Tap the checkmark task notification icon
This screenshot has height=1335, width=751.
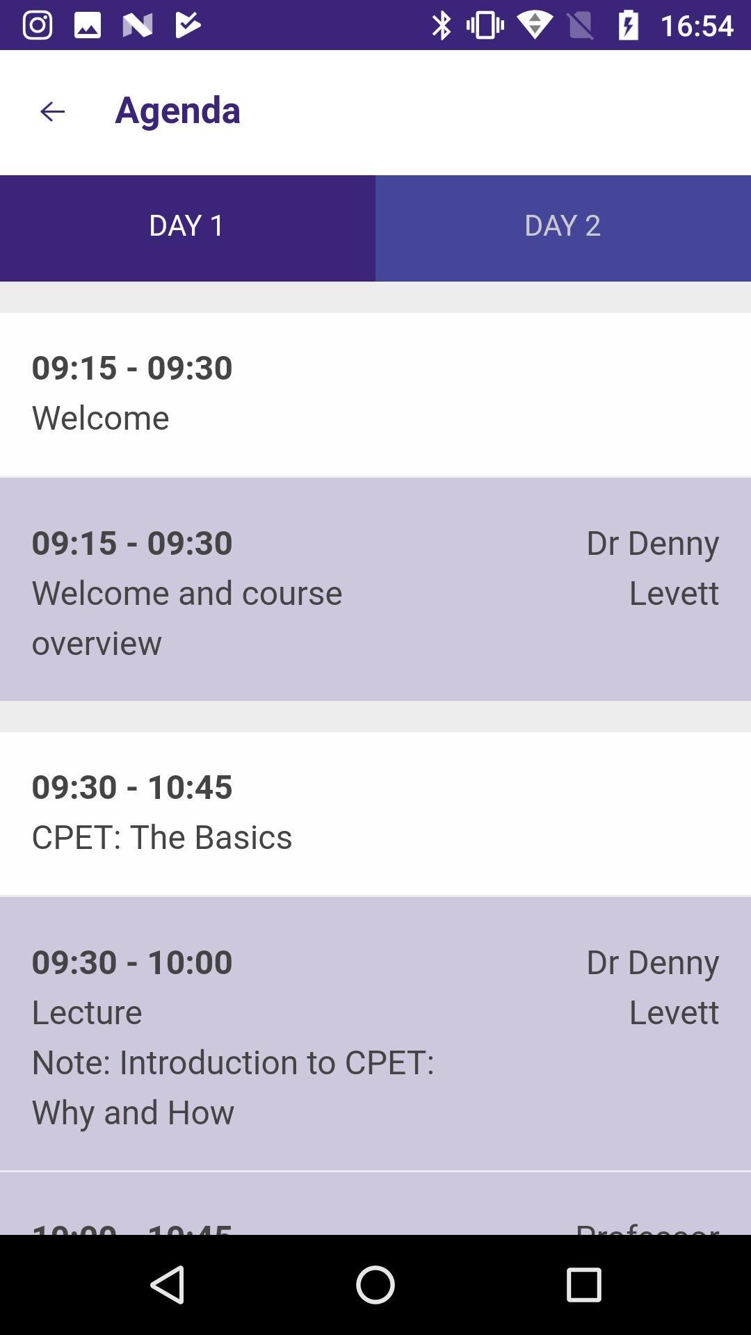pos(188,25)
